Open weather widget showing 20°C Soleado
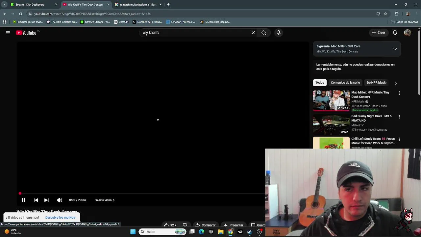 (x=12, y=232)
